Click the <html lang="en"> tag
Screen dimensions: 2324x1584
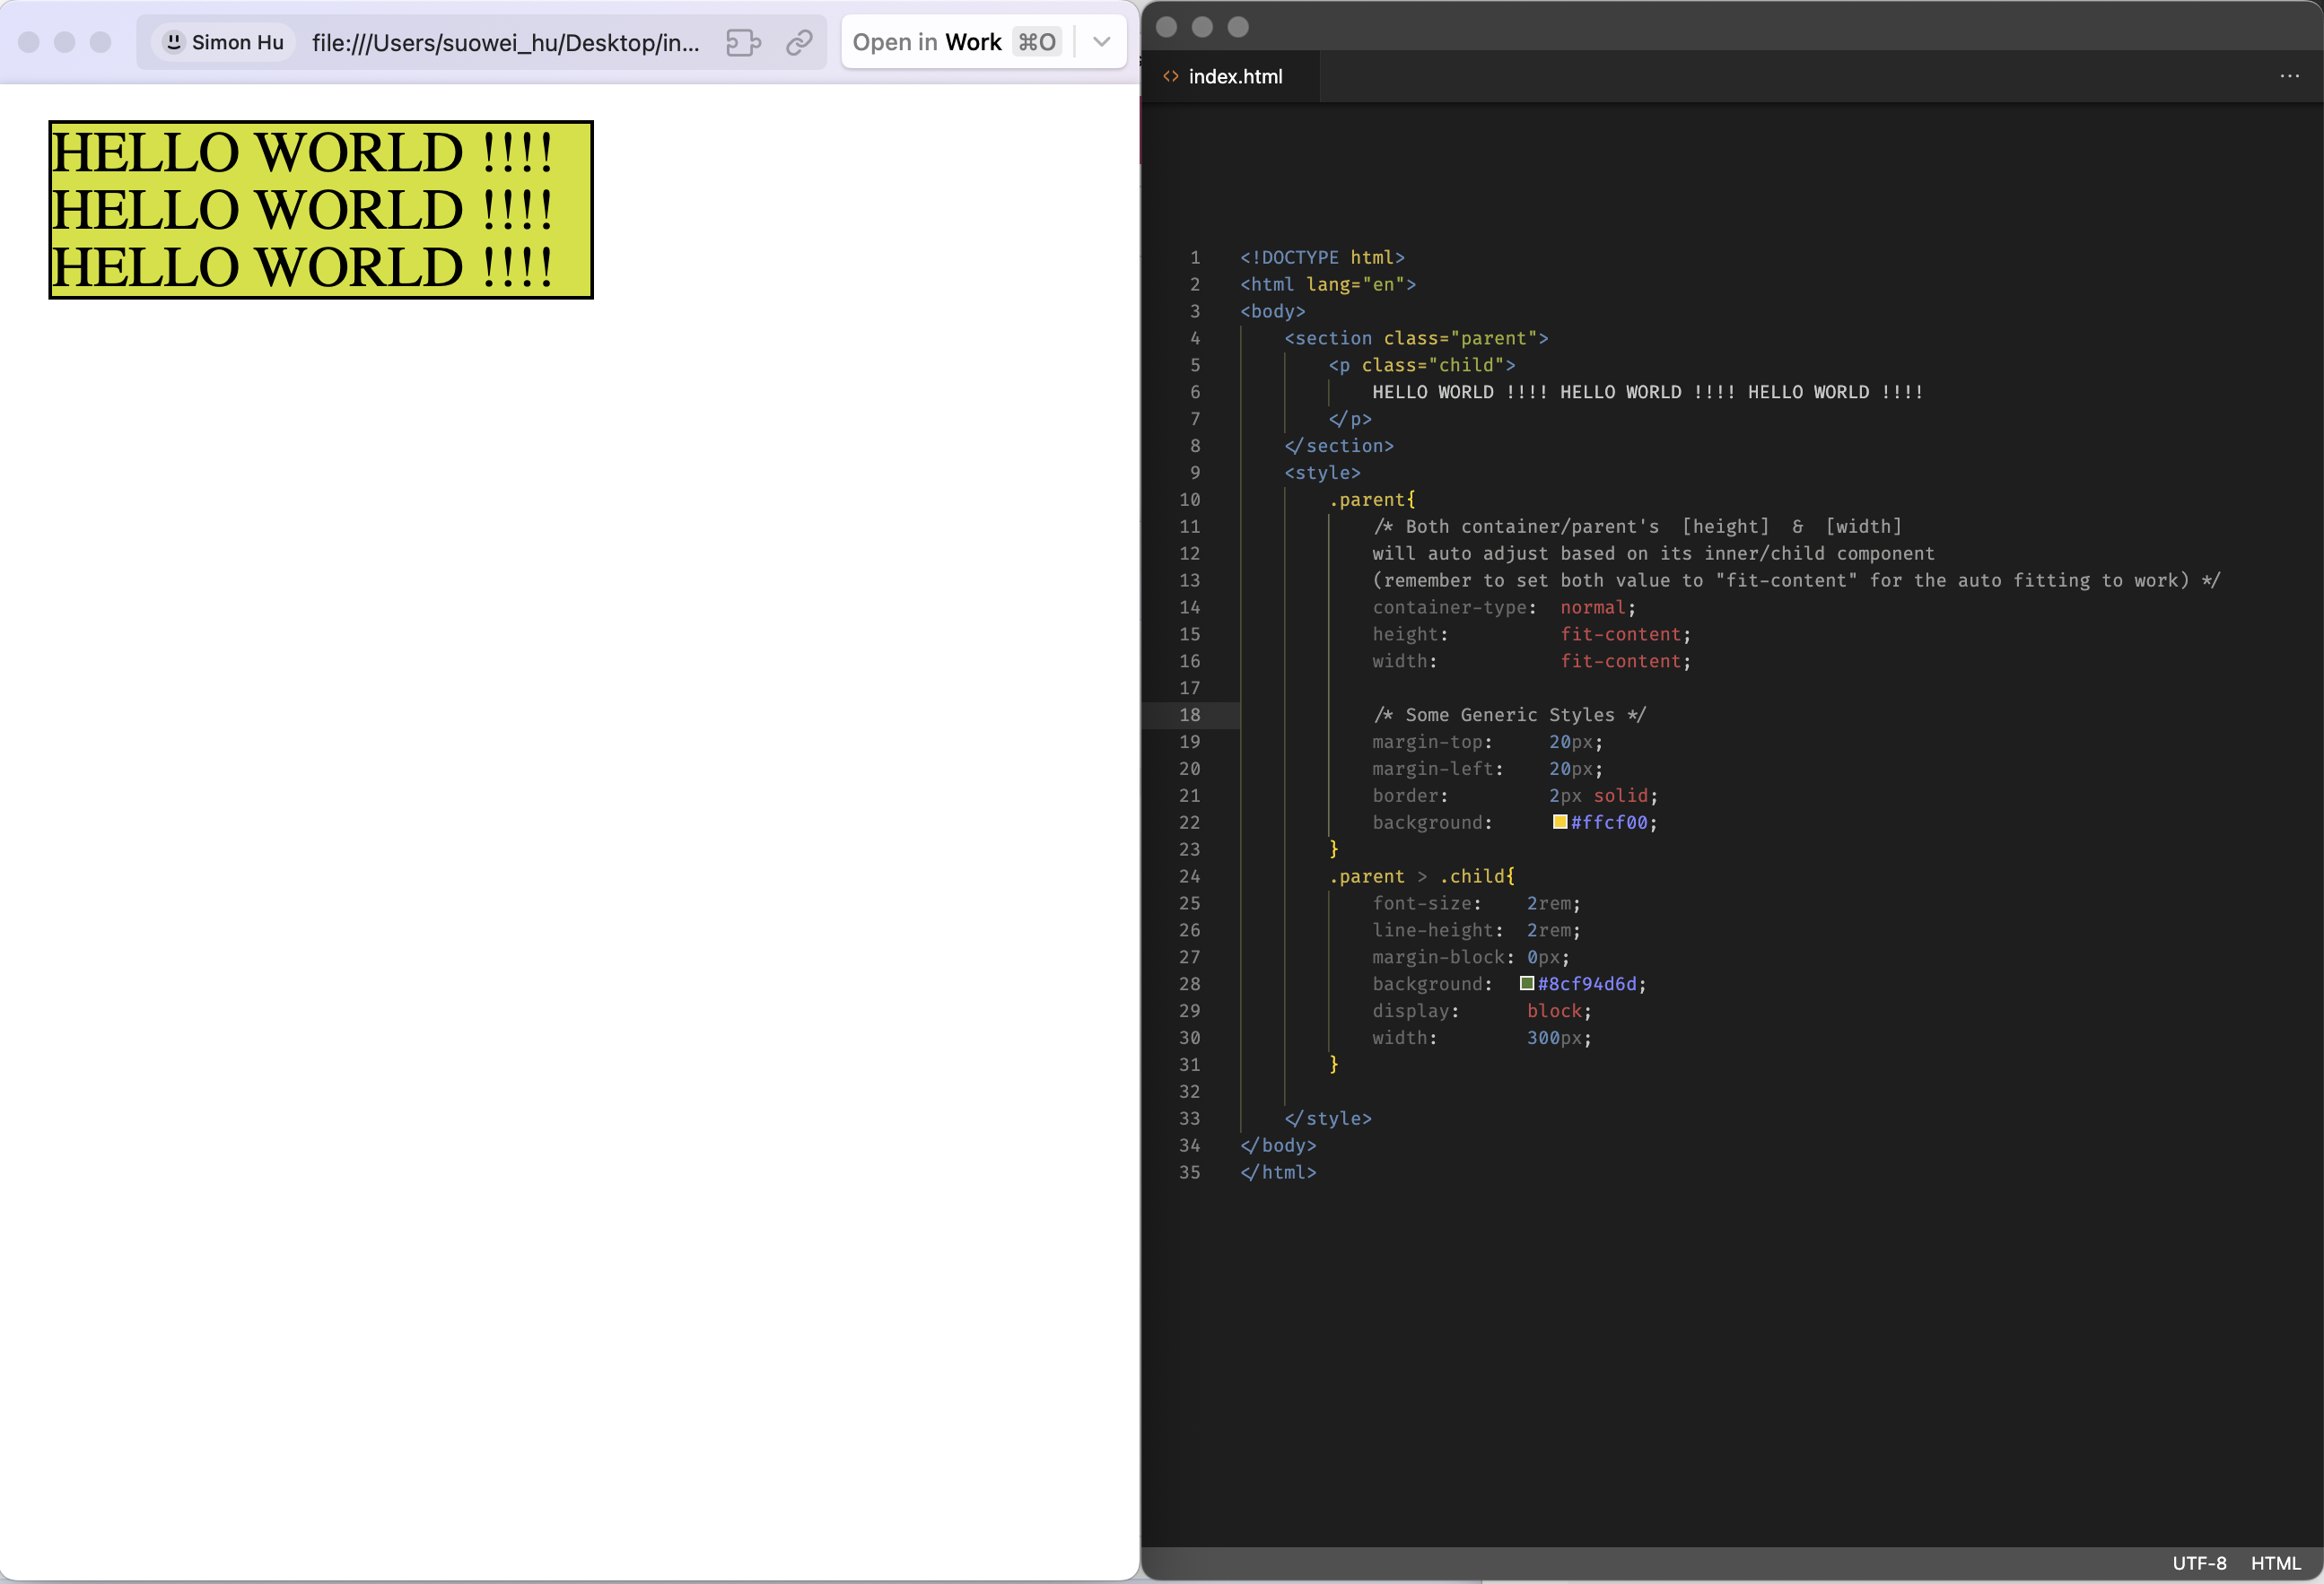[x=1328, y=283]
